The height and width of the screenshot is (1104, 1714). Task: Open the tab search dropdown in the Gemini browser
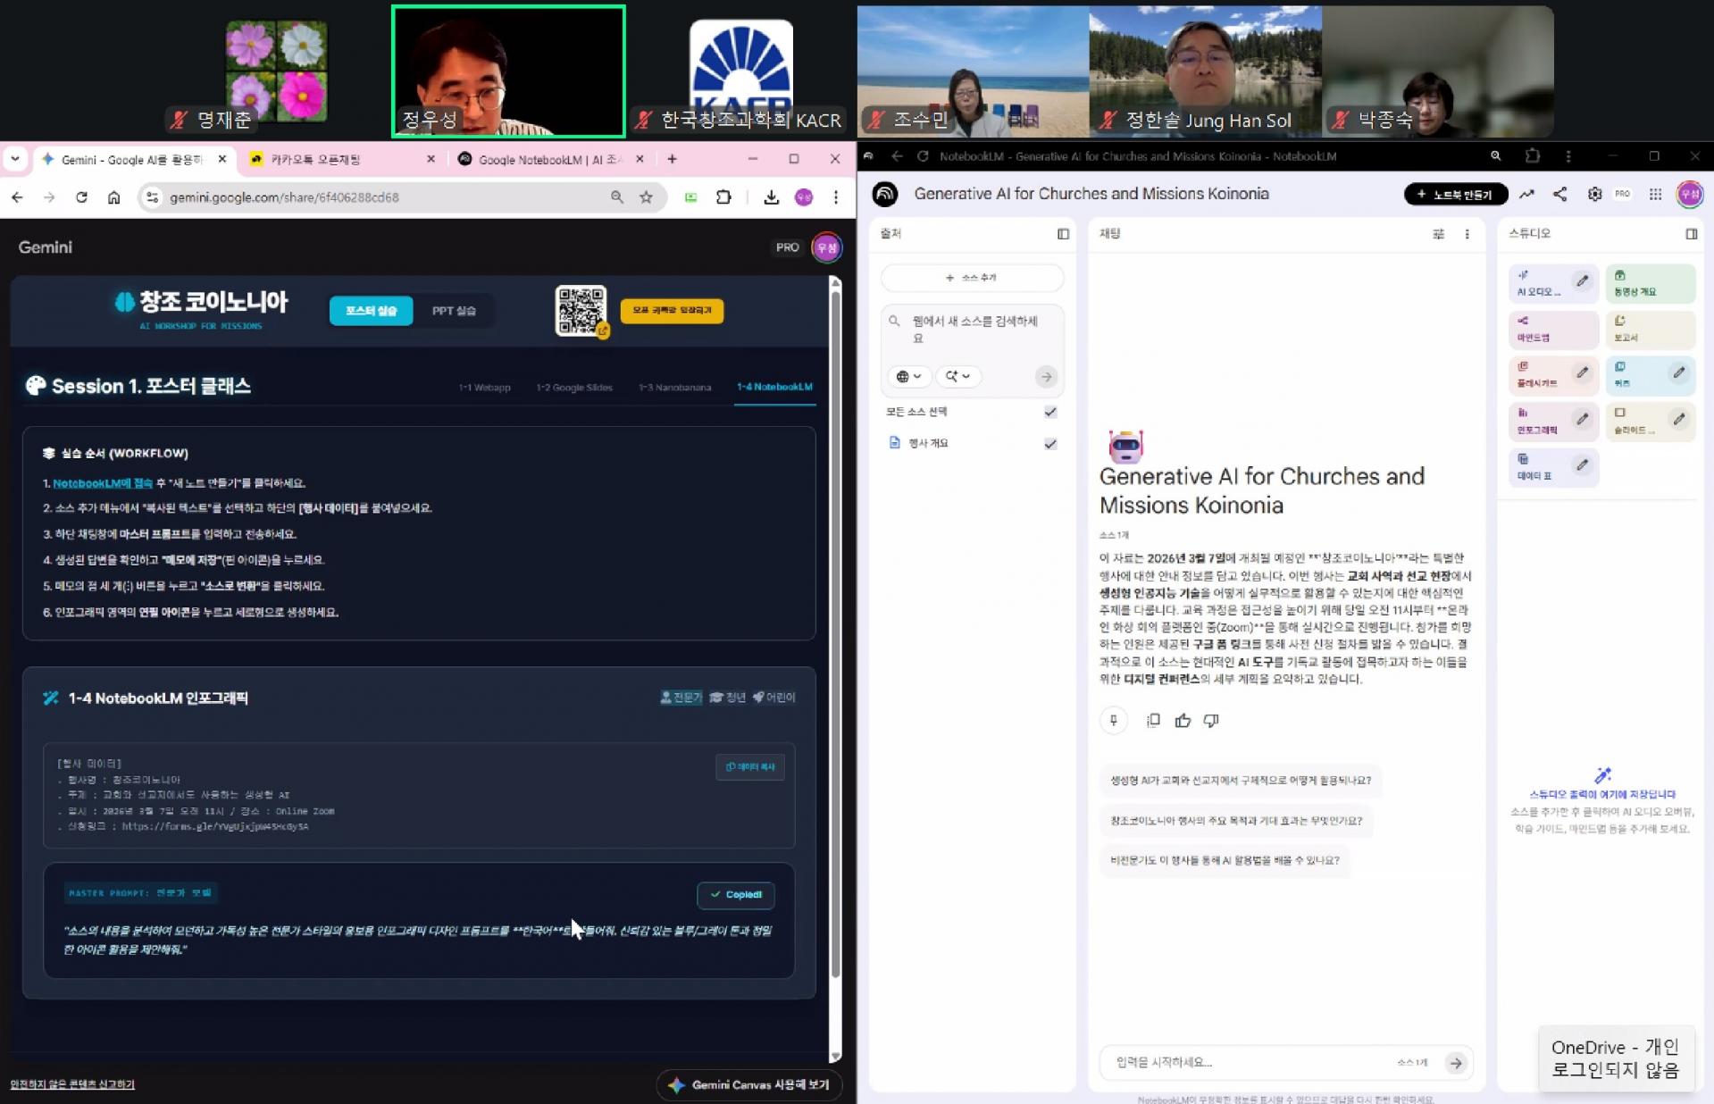(x=15, y=159)
